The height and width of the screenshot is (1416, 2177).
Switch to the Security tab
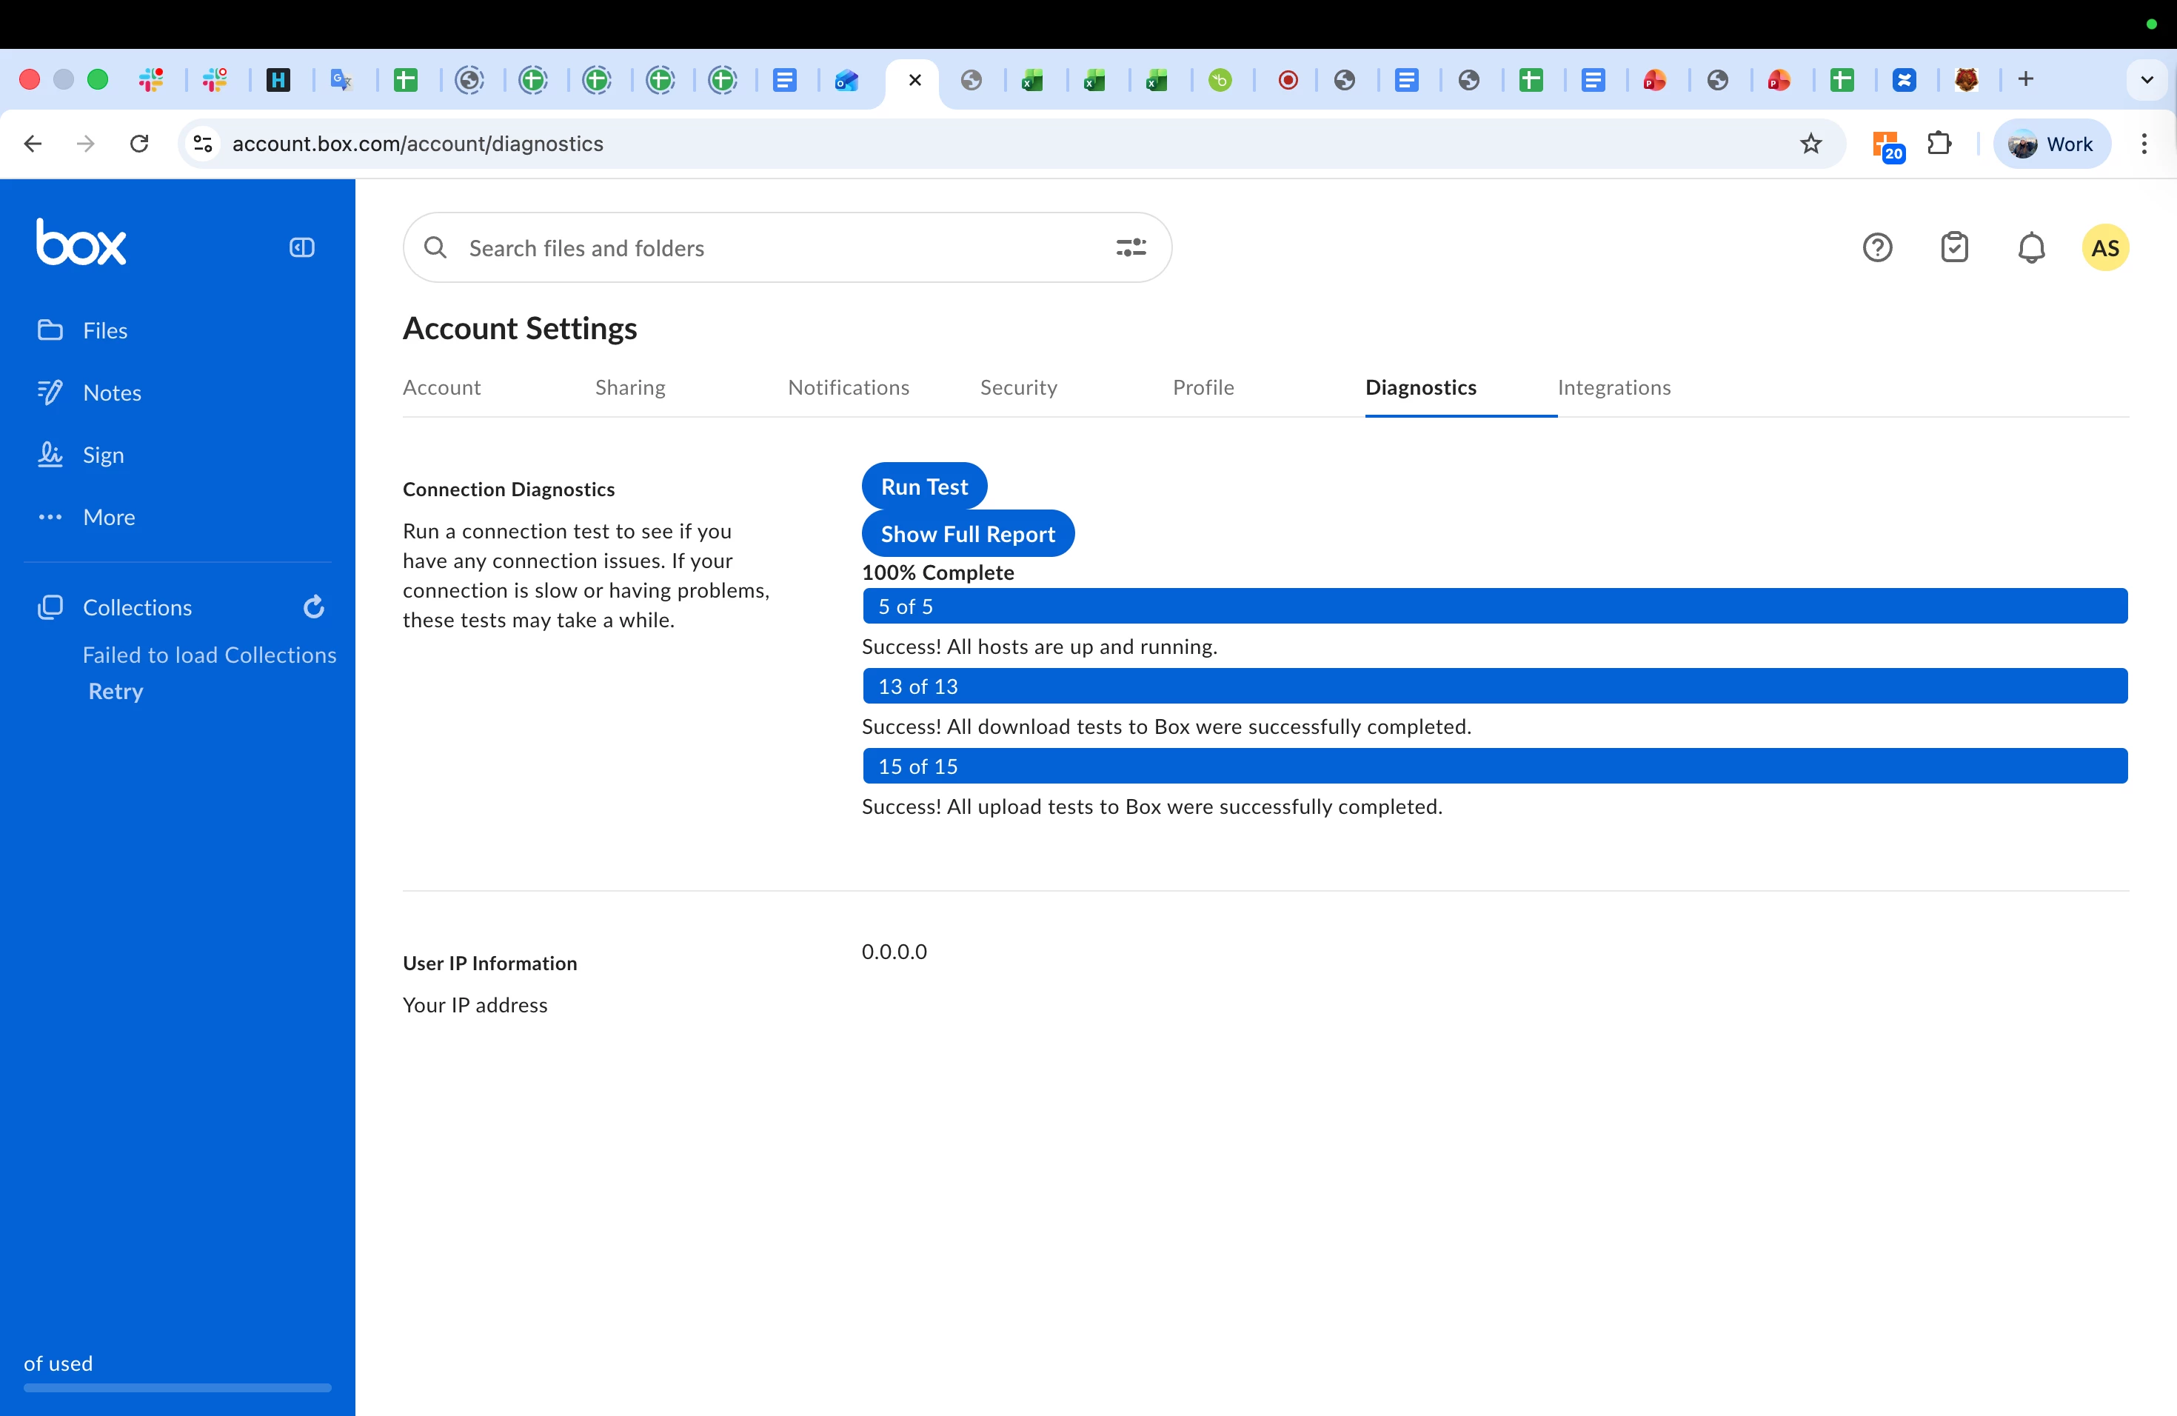[x=1018, y=388]
